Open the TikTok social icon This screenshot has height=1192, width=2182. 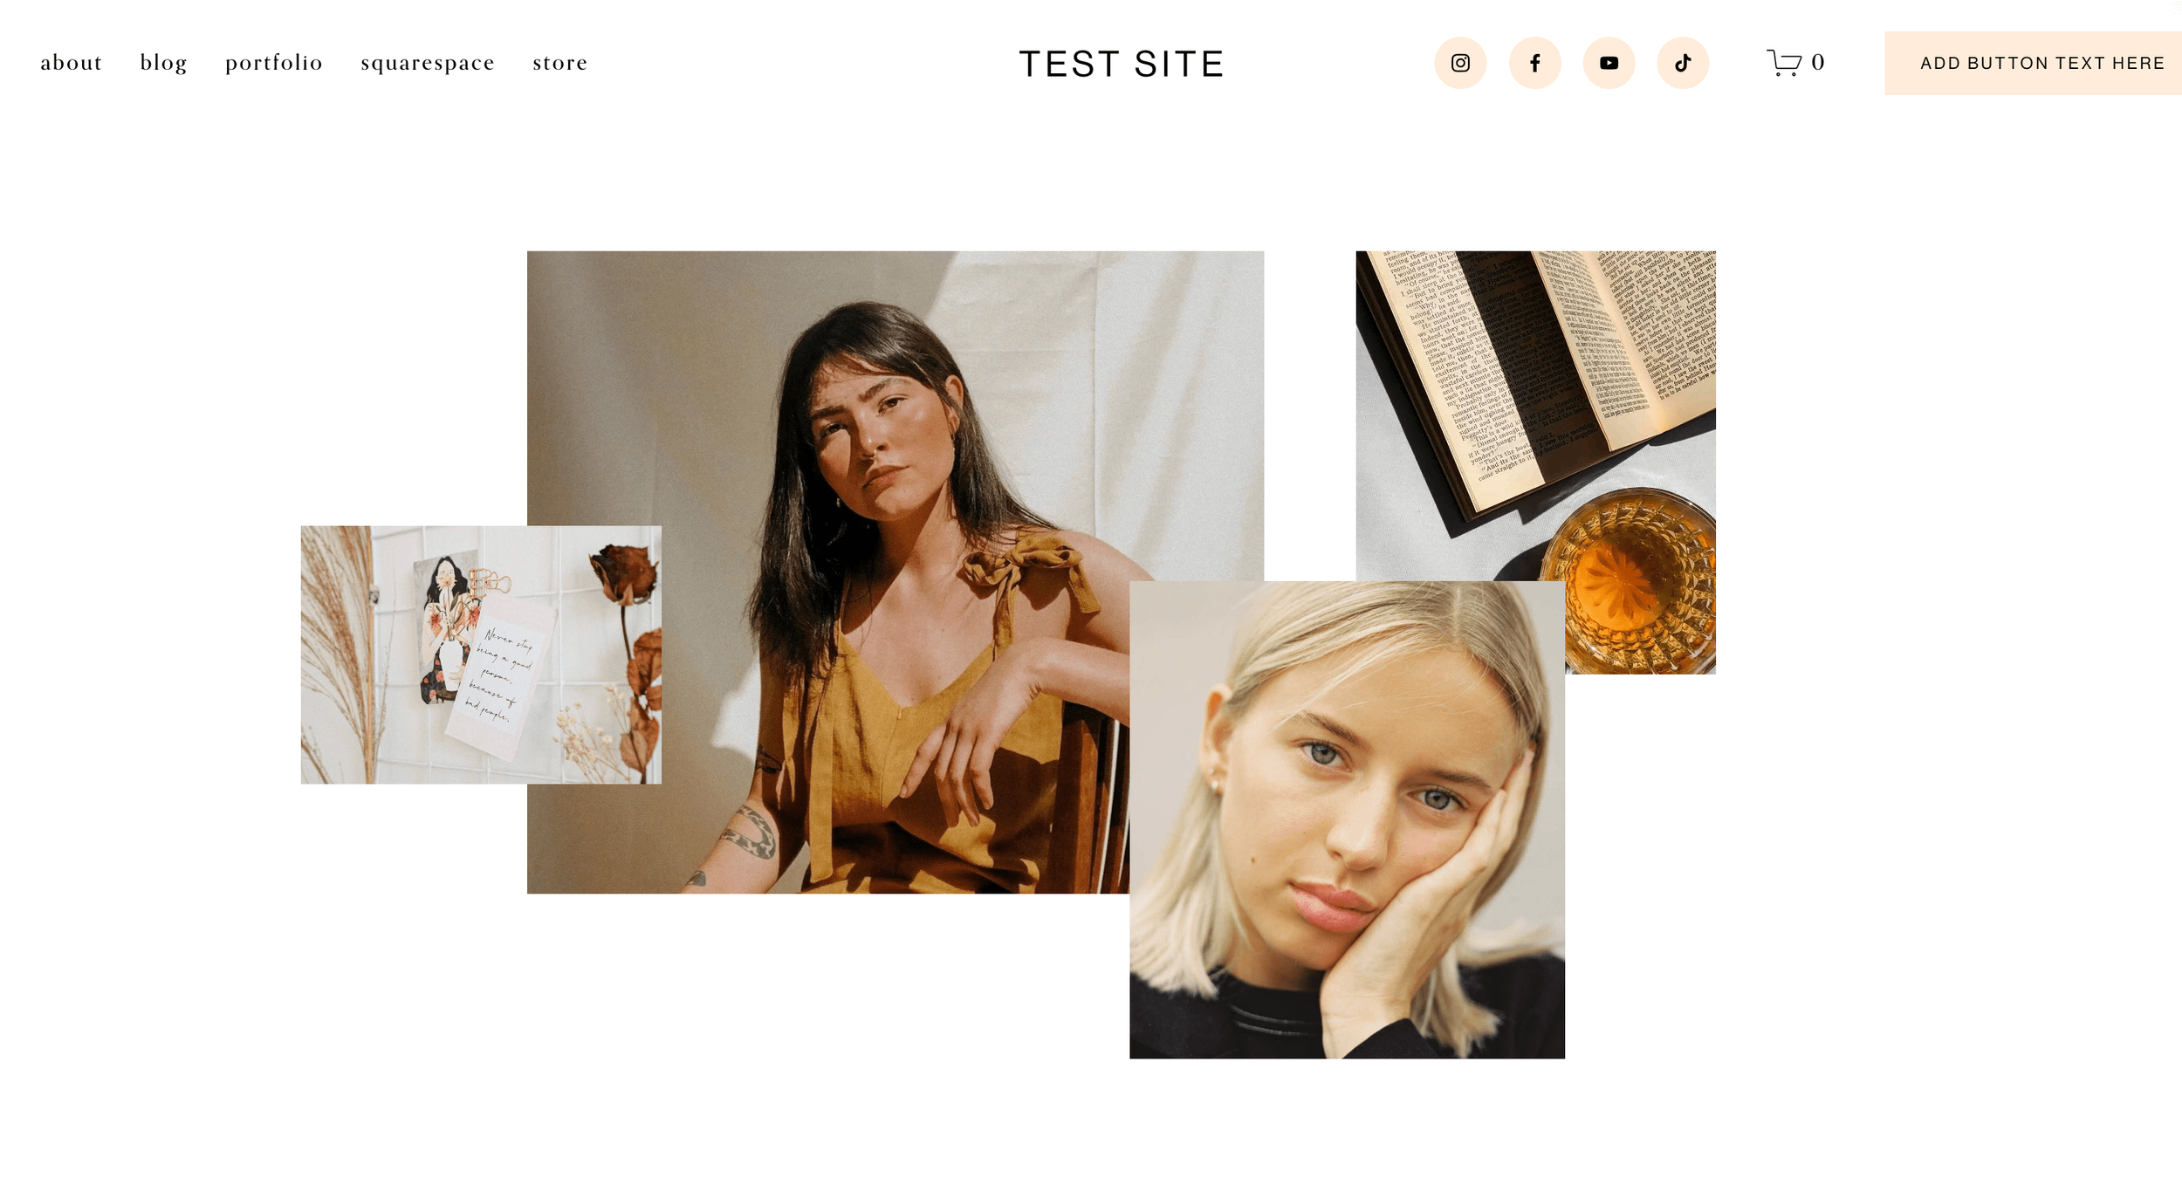tap(1683, 63)
